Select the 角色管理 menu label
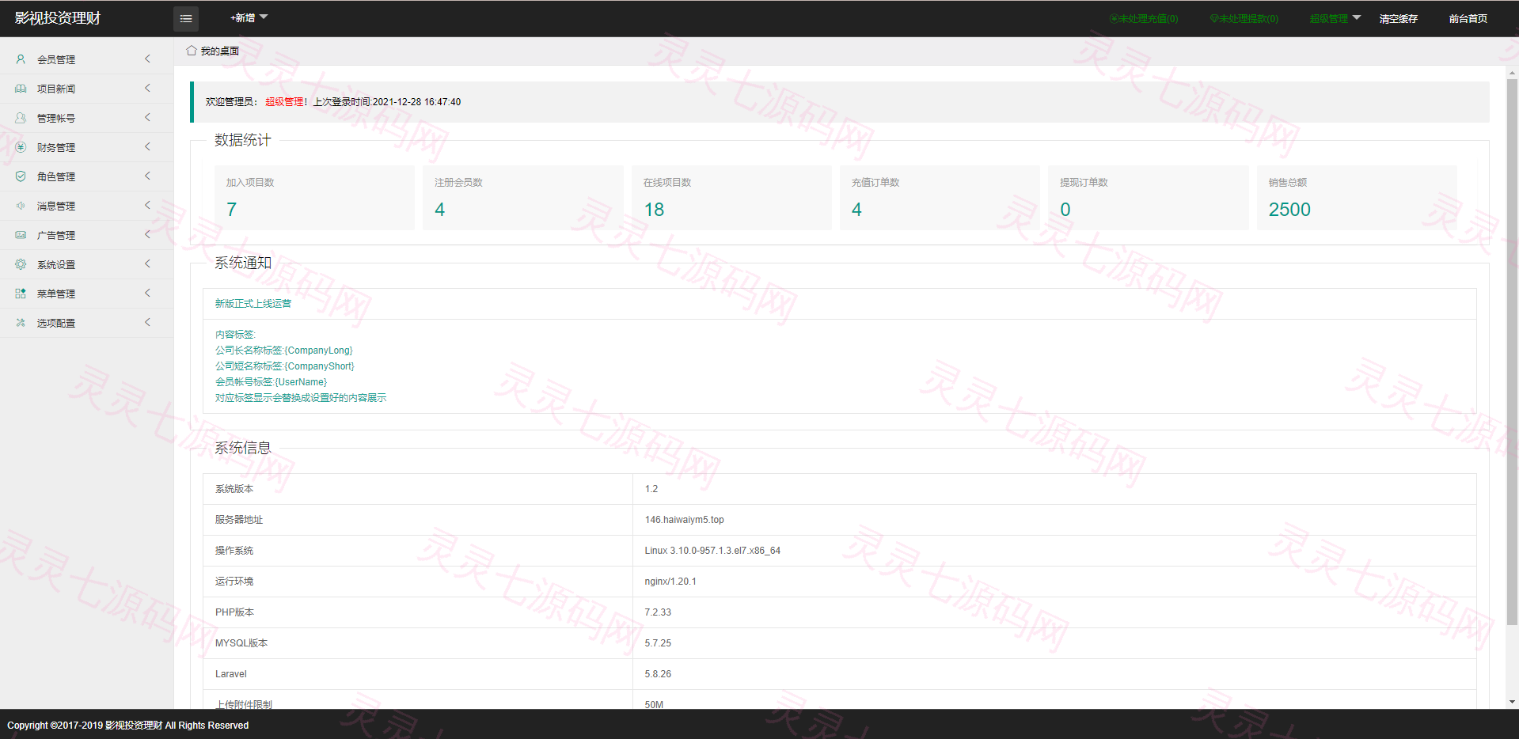This screenshot has width=1519, height=739. tap(56, 177)
